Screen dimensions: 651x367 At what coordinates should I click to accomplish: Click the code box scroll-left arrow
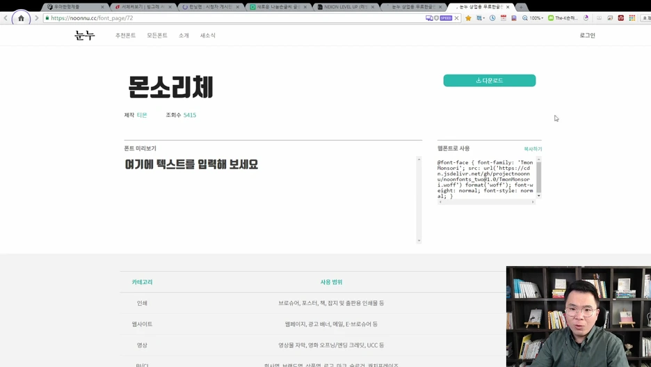440,202
